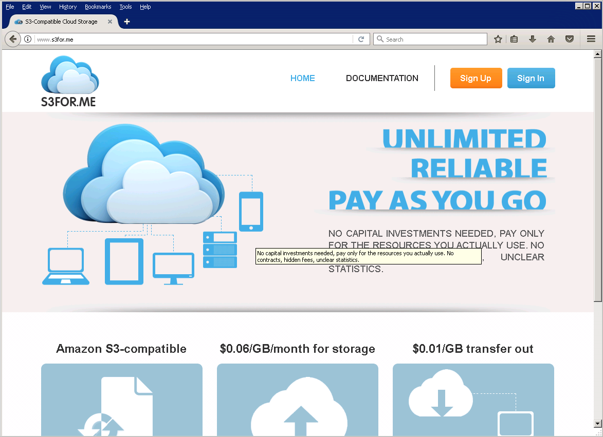Click the UNLIMITED banner headline

tap(465, 138)
